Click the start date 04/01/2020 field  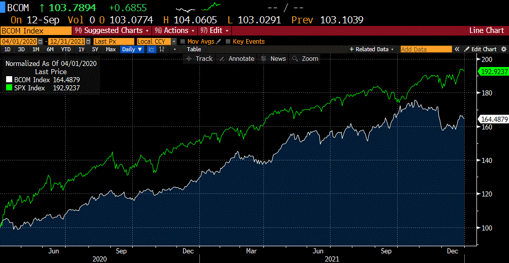(x=19, y=42)
